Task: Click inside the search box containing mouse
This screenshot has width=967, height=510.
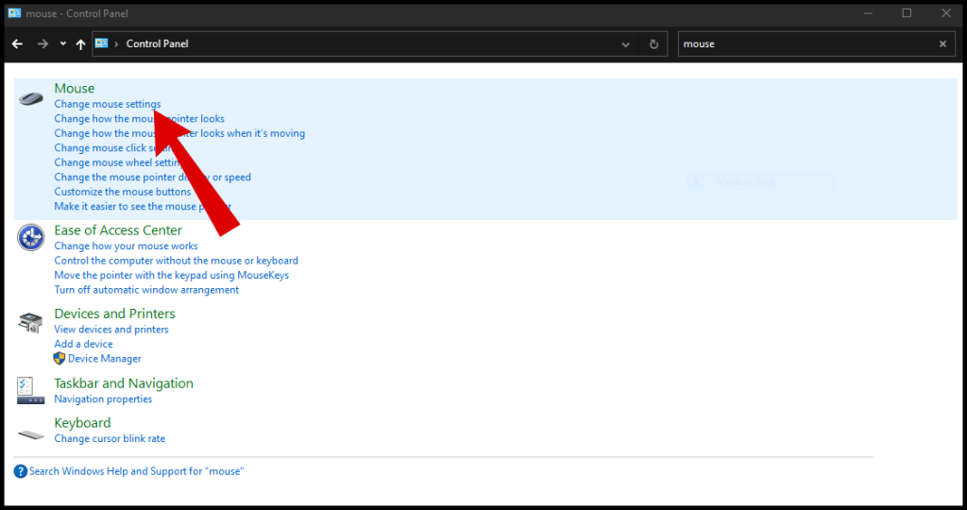Action: tap(806, 43)
